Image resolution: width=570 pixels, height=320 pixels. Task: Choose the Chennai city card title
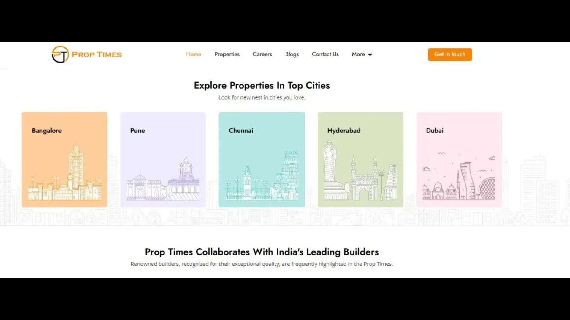tap(241, 130)
